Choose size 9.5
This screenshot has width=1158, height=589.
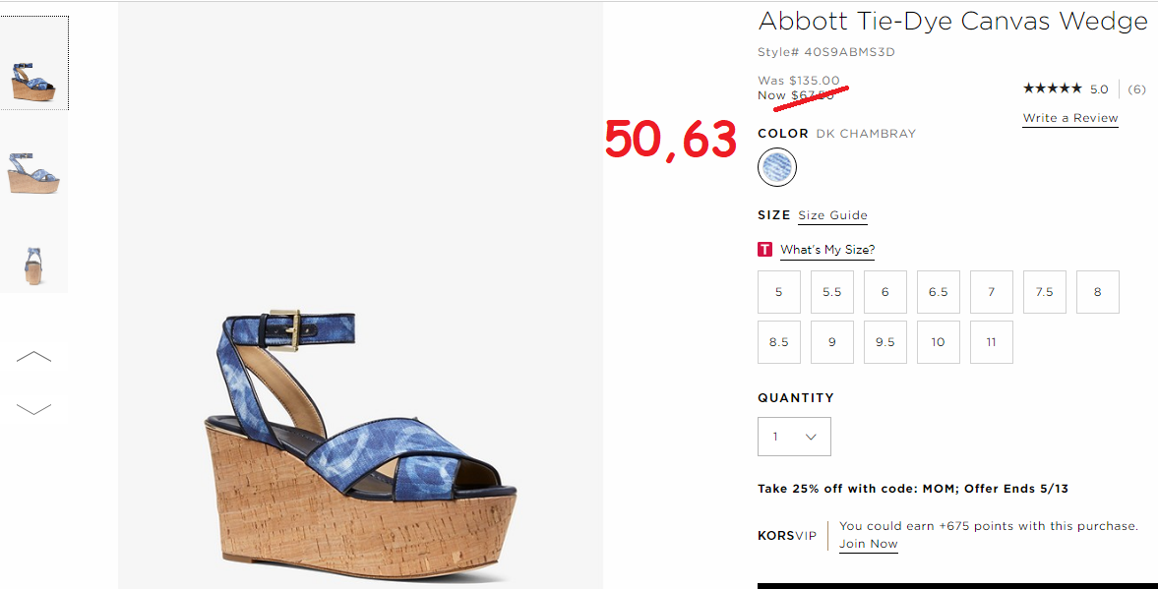(x=885, y=342)
